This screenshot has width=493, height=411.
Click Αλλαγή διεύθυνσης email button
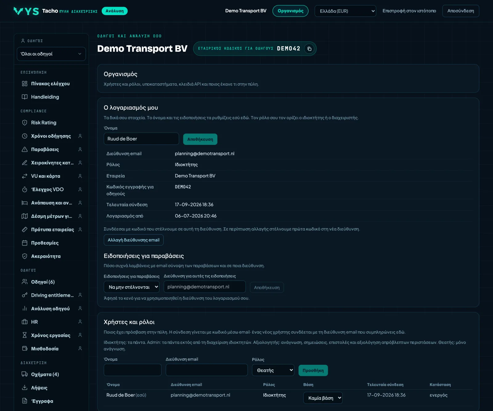coord(134,240)
